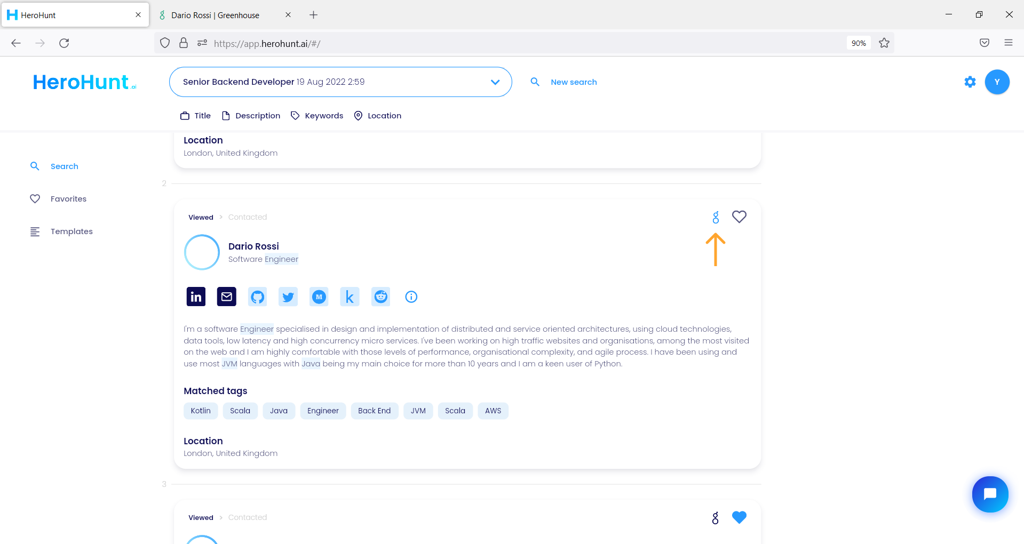Click the Greenhouse export icon on Dario Rossi's card

[716, 217]
